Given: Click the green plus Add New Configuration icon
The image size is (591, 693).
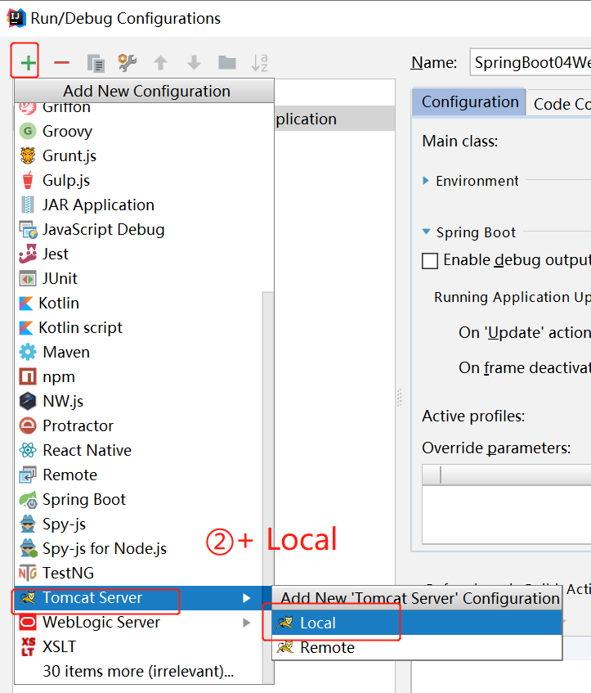Looking at the screenshot, I should tap(28, 63).
